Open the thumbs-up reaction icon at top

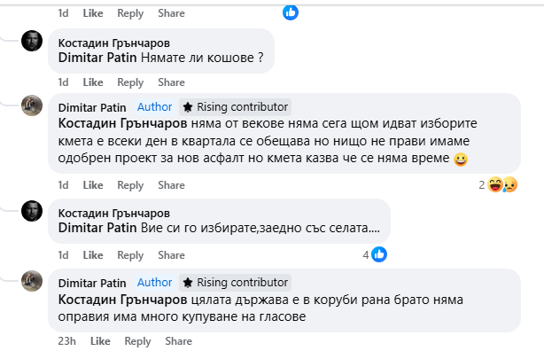coord(291,12)
